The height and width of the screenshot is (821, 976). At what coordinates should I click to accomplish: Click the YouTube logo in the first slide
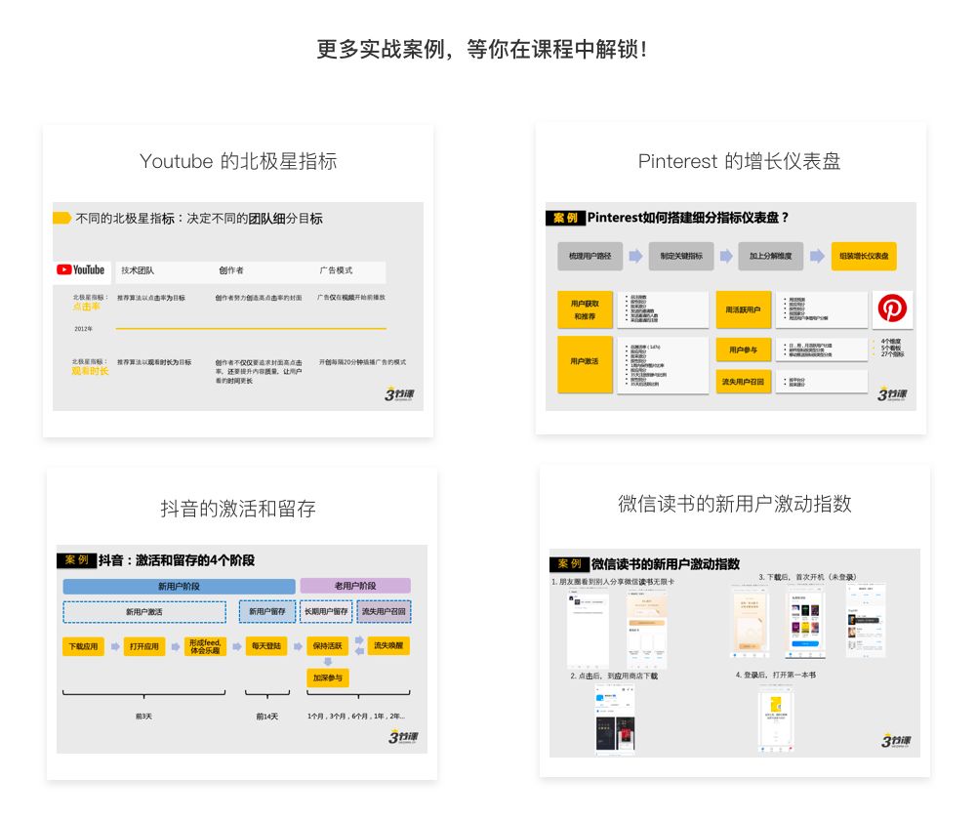point(81,270)
